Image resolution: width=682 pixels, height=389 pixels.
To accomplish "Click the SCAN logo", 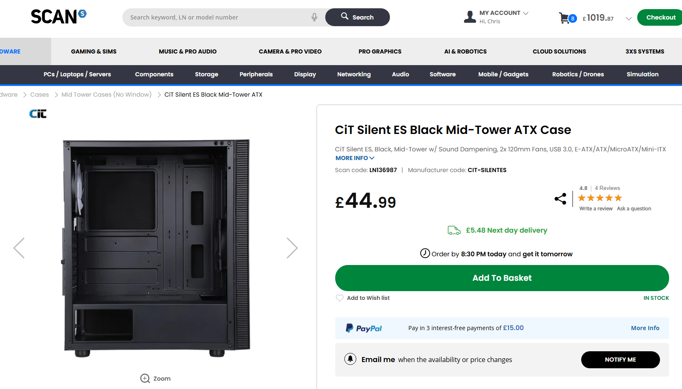I will (x=58, y=17).
